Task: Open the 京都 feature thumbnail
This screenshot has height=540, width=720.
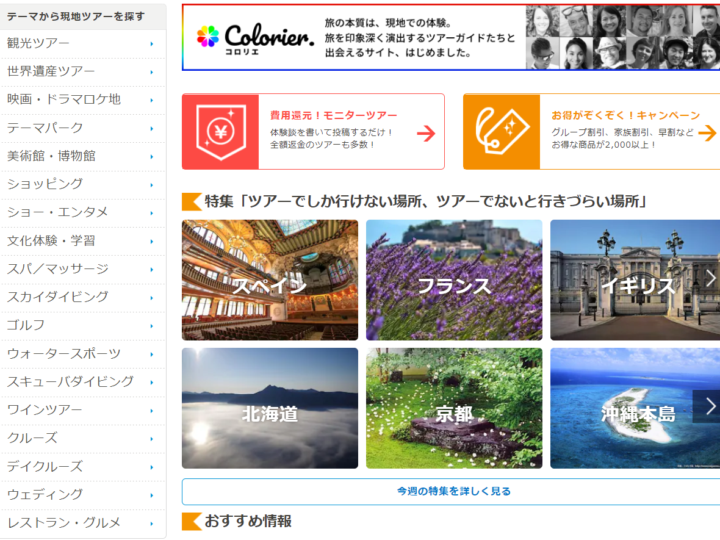Action: tap(453, 408)
